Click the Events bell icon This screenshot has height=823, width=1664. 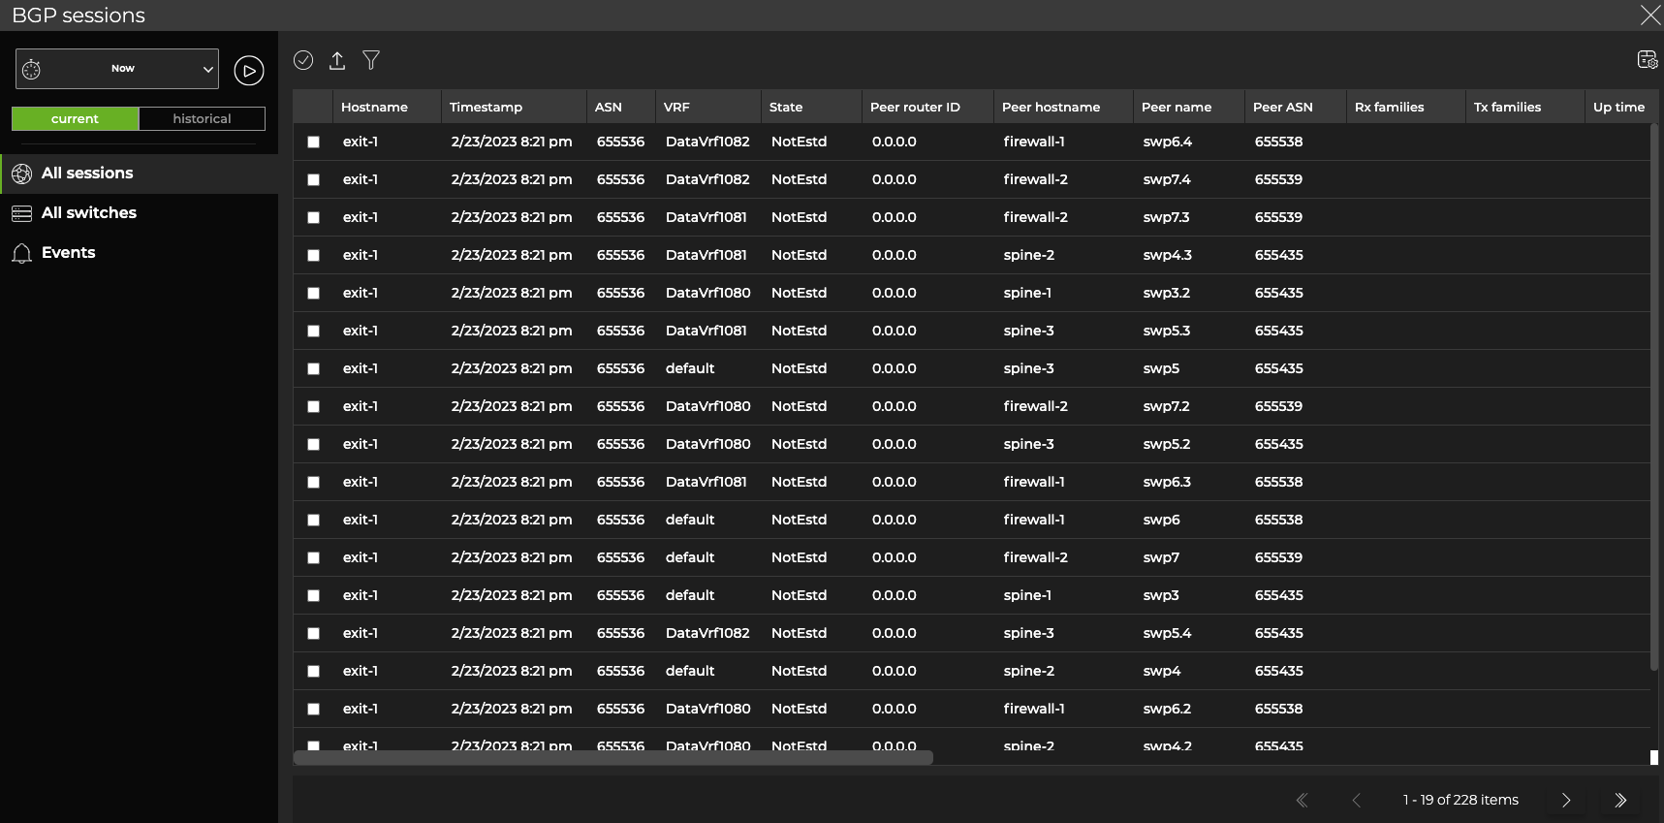coord(21,253)
